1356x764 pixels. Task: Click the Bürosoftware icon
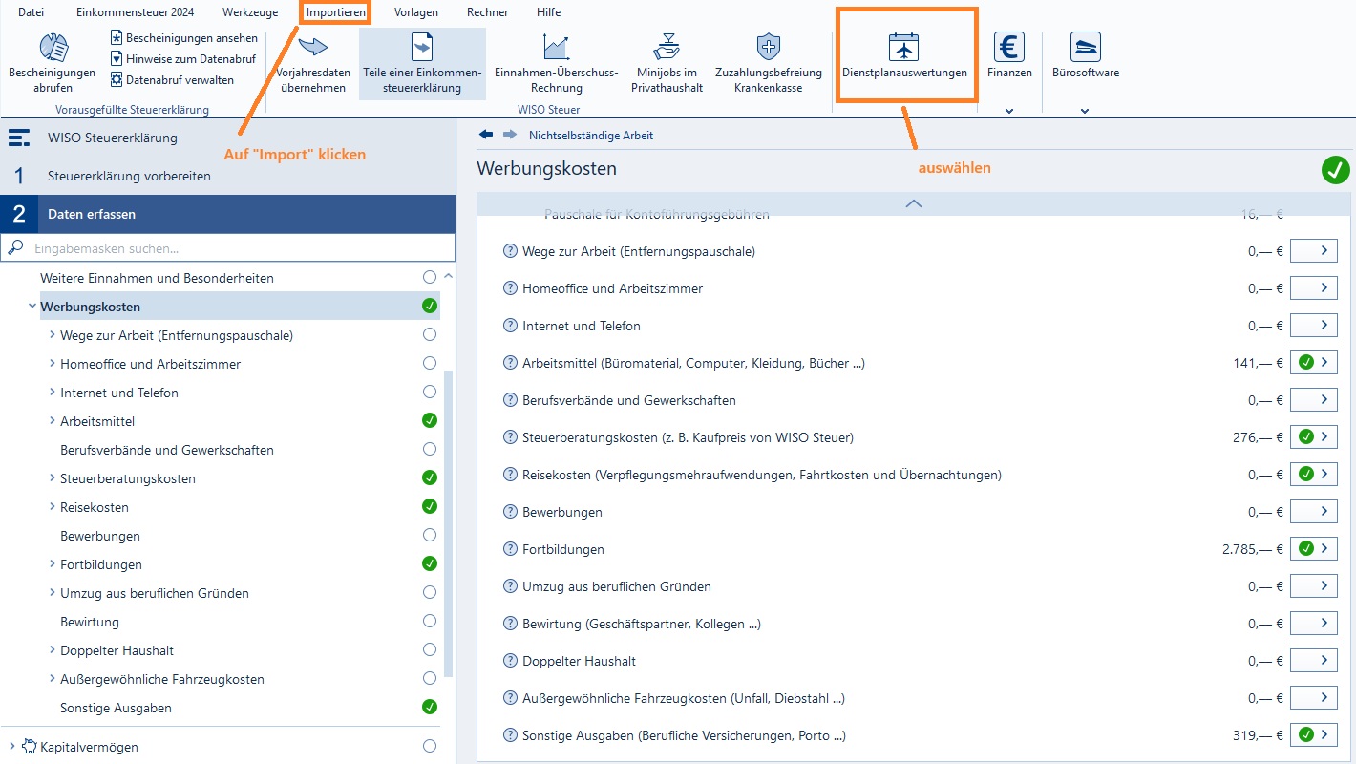(1085, 47)
